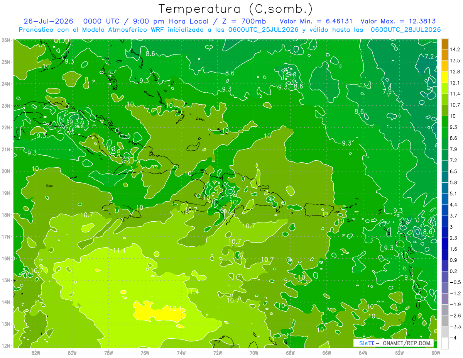Click the '64W' longitude axis label
The image size is (463, 358).
tap(363, 353)
